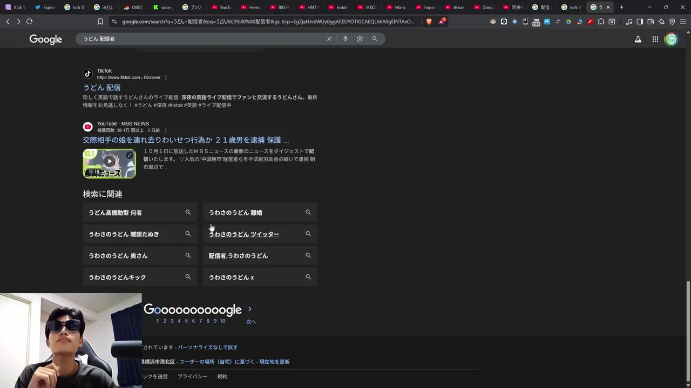Go to results page 10
The width and height of the screenshot is (691, 388).
point(222,321)
